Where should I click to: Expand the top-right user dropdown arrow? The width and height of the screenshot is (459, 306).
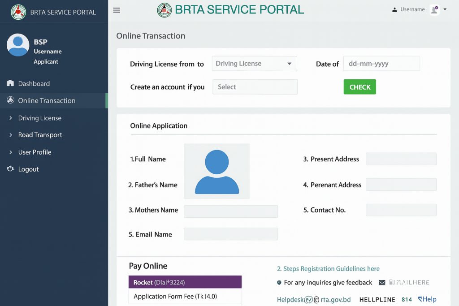click(445, 9)
